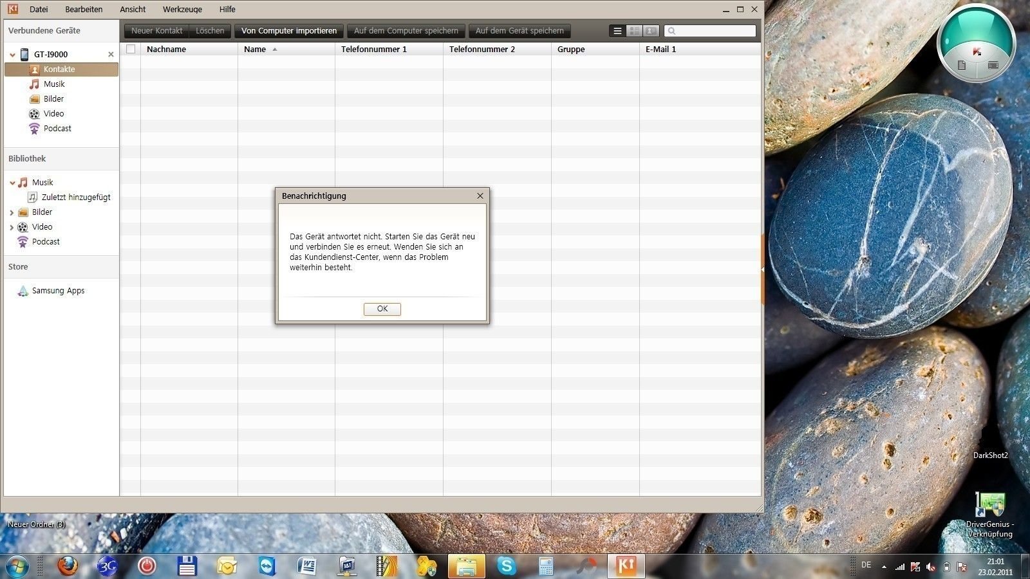The image size is (1030, 579).
Task: Open Kaspersky gadget virtual keyboard icon
Action: 993,65
